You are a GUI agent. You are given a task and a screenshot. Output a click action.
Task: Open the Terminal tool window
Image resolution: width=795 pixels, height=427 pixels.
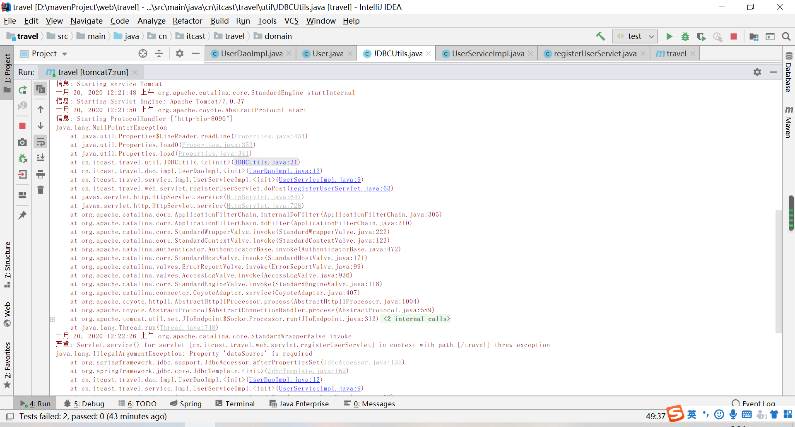[x=235, y=404]
